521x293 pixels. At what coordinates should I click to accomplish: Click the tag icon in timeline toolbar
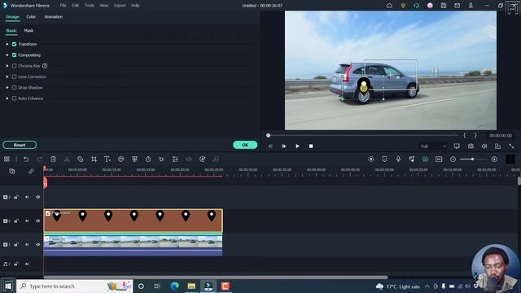80,160
